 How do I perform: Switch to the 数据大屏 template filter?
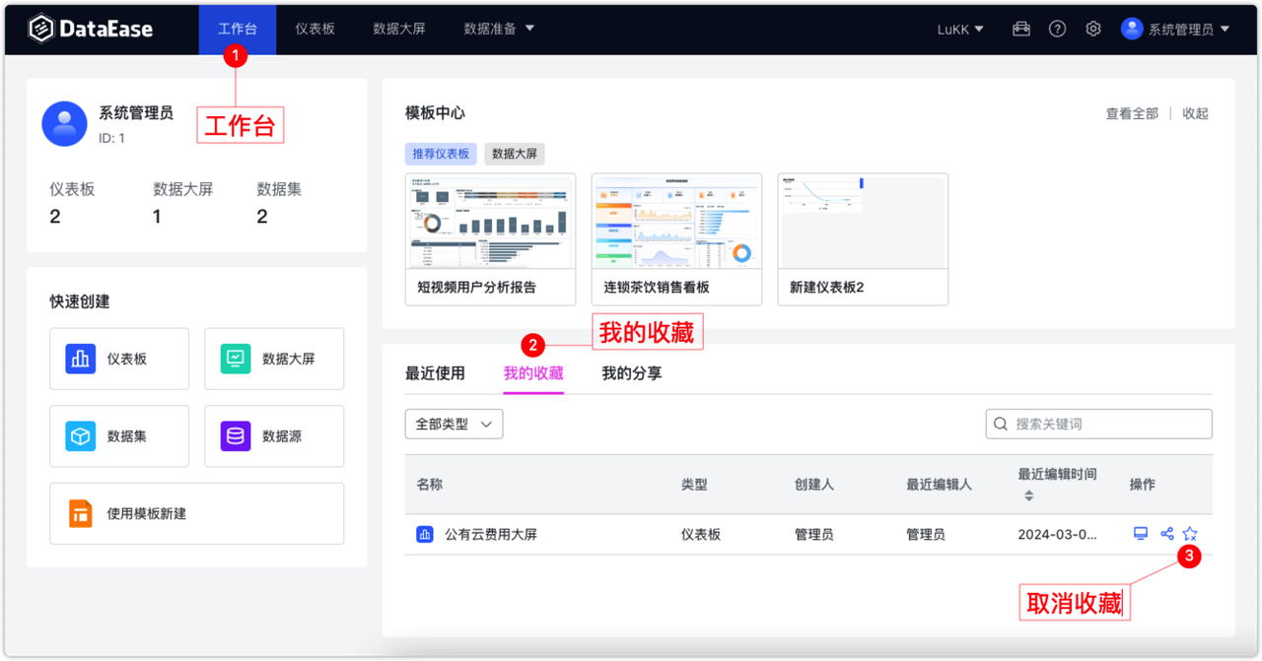point(514,154)
